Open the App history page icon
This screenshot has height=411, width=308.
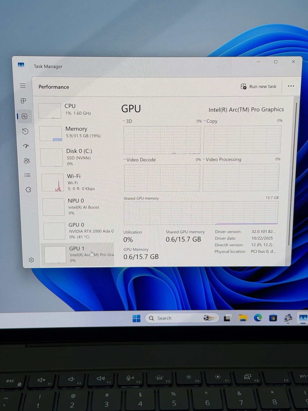(25, 132)
